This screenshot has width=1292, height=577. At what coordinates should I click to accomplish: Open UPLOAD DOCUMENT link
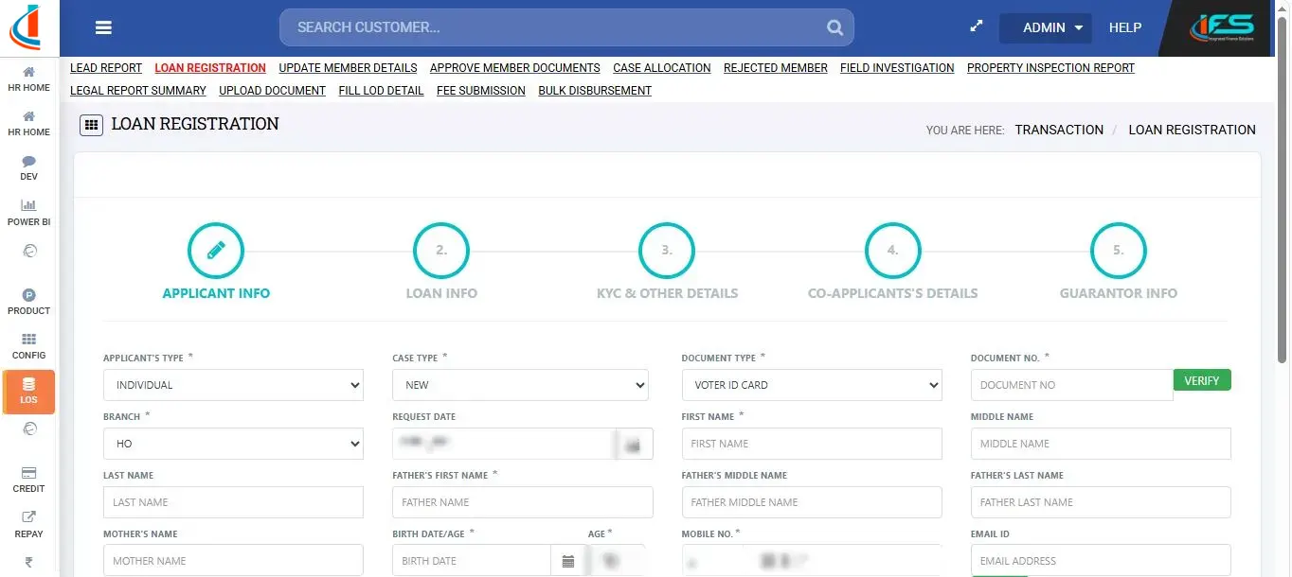point(272,91)
